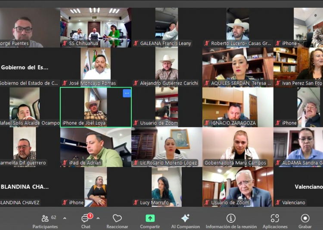
Task: Click muted mic icon of AQUILES SERDÁN, Teresa
Action: pyautogui.click(x=207, y=83)
